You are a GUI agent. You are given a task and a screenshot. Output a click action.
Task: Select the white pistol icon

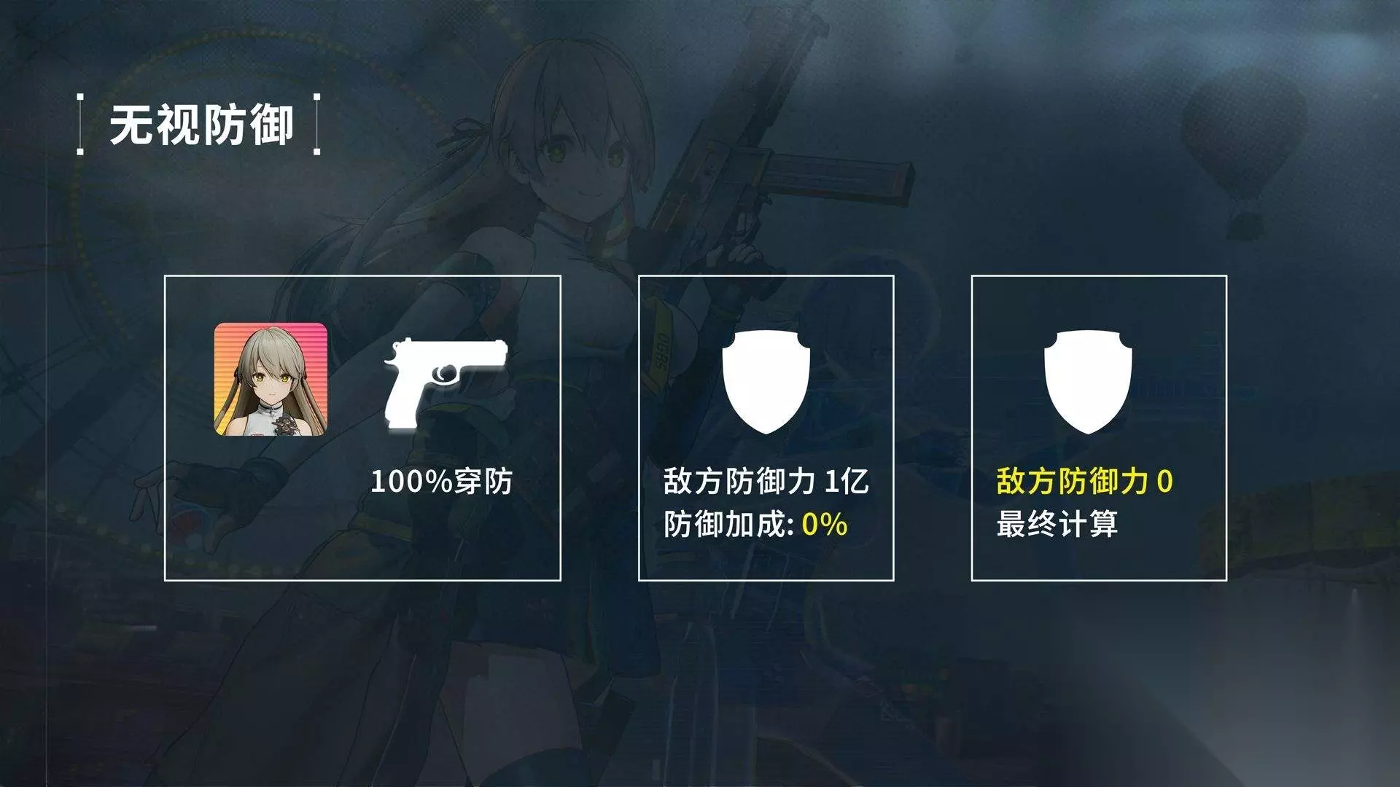446,383
